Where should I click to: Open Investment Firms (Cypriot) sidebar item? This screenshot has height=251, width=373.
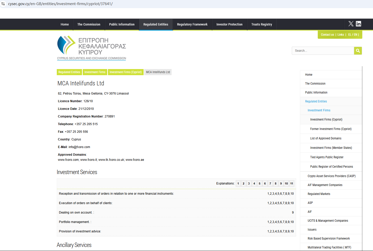coord(331,120)
